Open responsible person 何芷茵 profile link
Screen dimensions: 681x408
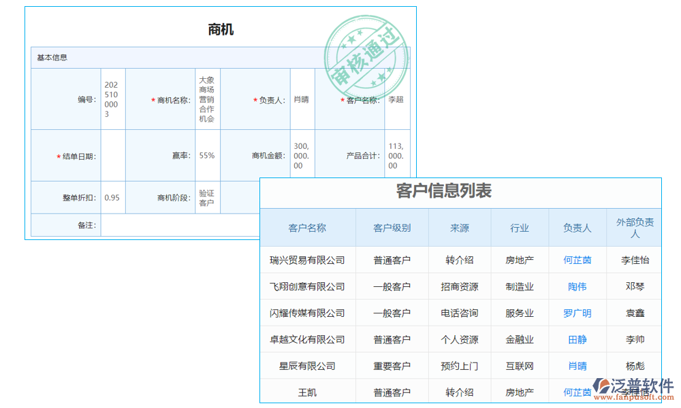pyautogui.click(x=576, y=260)
